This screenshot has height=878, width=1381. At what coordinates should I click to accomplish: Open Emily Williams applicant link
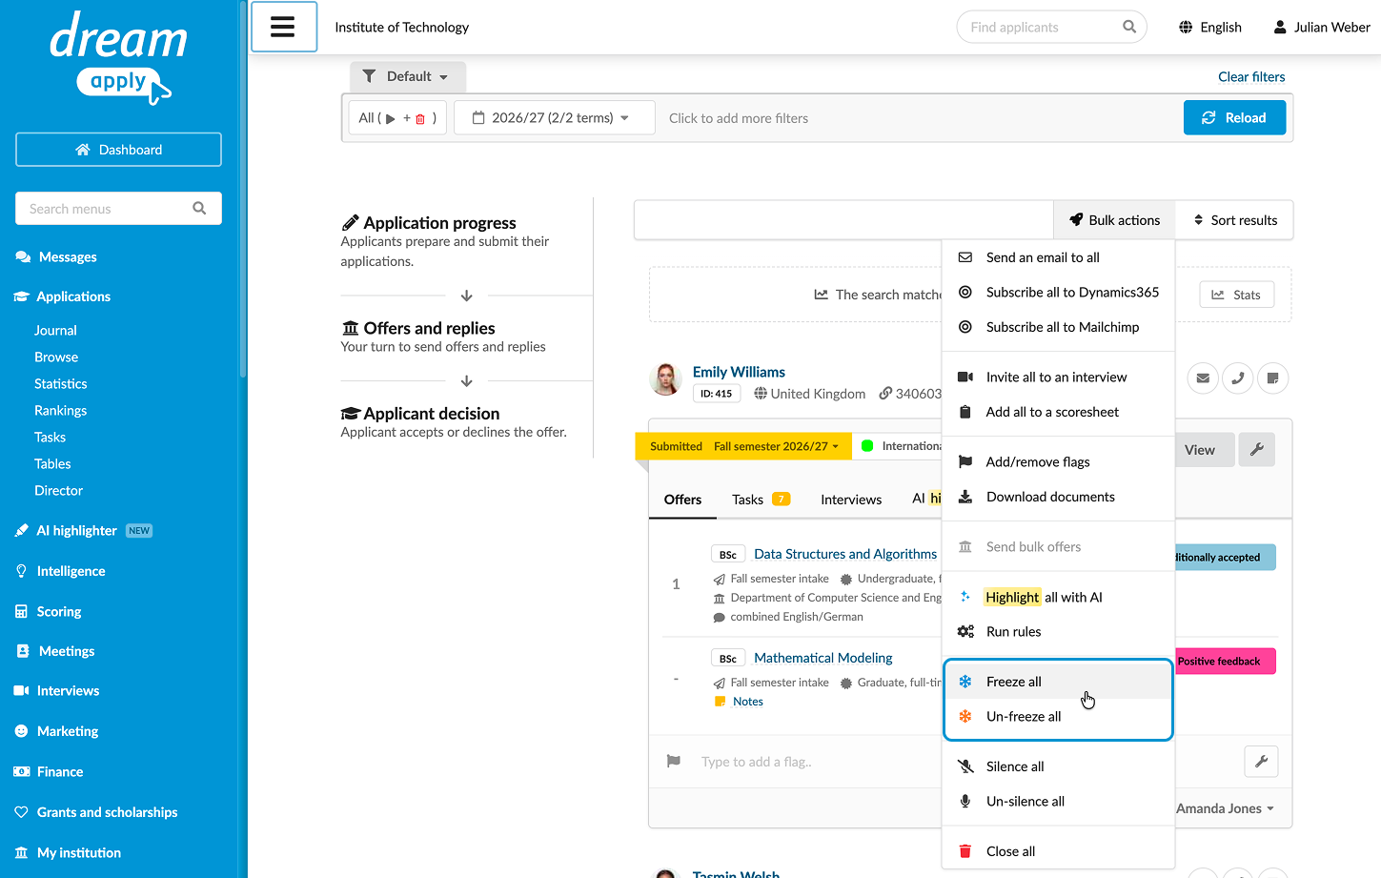pyautogui.click(x=739, y=372)
